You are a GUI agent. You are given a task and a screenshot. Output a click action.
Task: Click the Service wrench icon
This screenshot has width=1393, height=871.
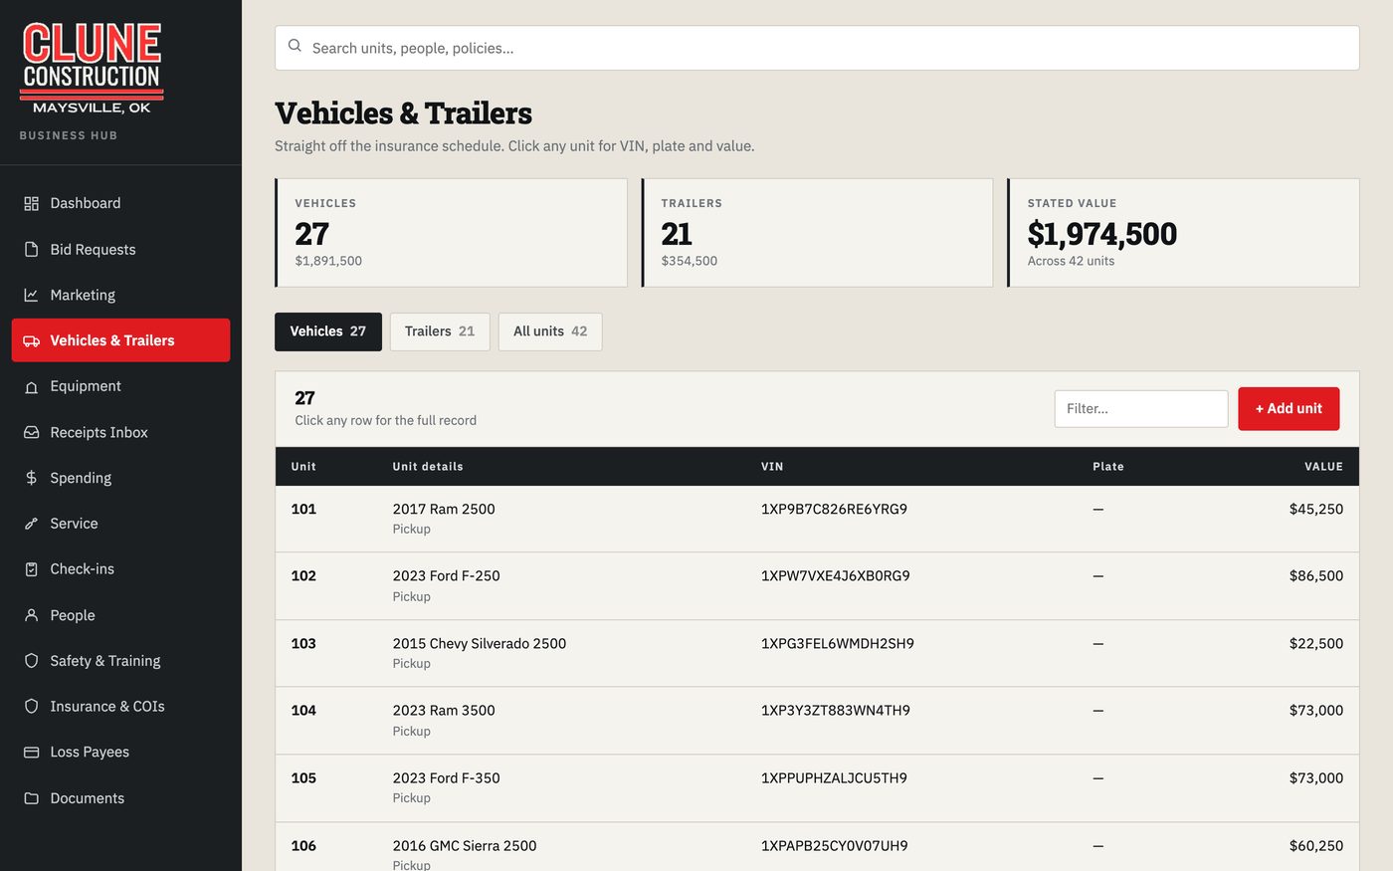tap(31, 524)
